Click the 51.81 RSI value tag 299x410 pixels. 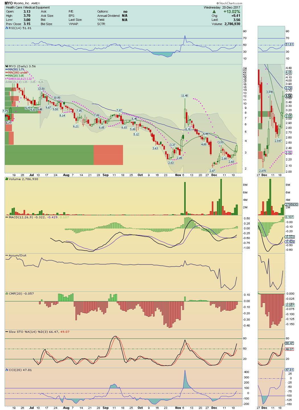coord(289,44)
